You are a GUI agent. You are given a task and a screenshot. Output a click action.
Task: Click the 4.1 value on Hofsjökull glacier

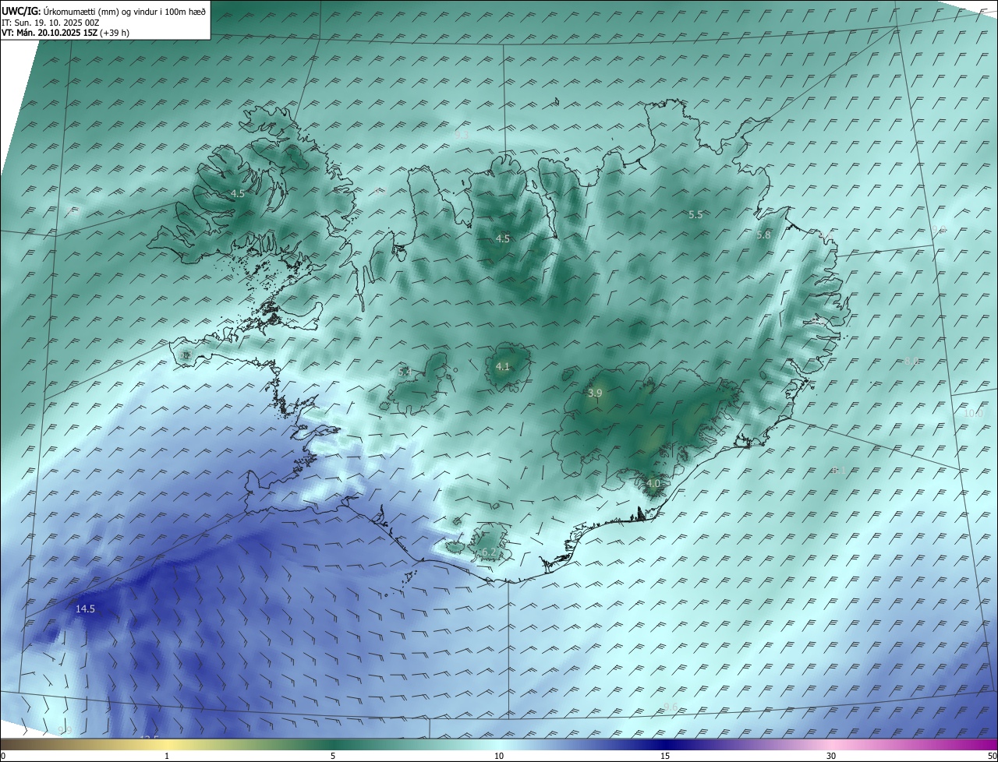point(503,367)
